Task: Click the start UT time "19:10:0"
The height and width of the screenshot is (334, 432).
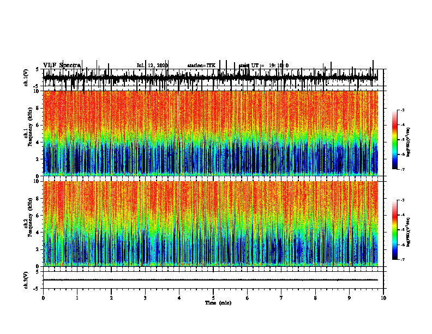Action: click(x=279, y=65)
